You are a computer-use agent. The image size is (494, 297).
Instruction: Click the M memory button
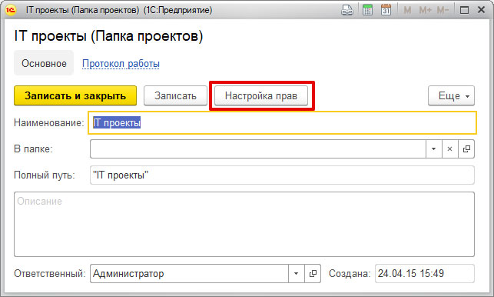pos(407,11)
